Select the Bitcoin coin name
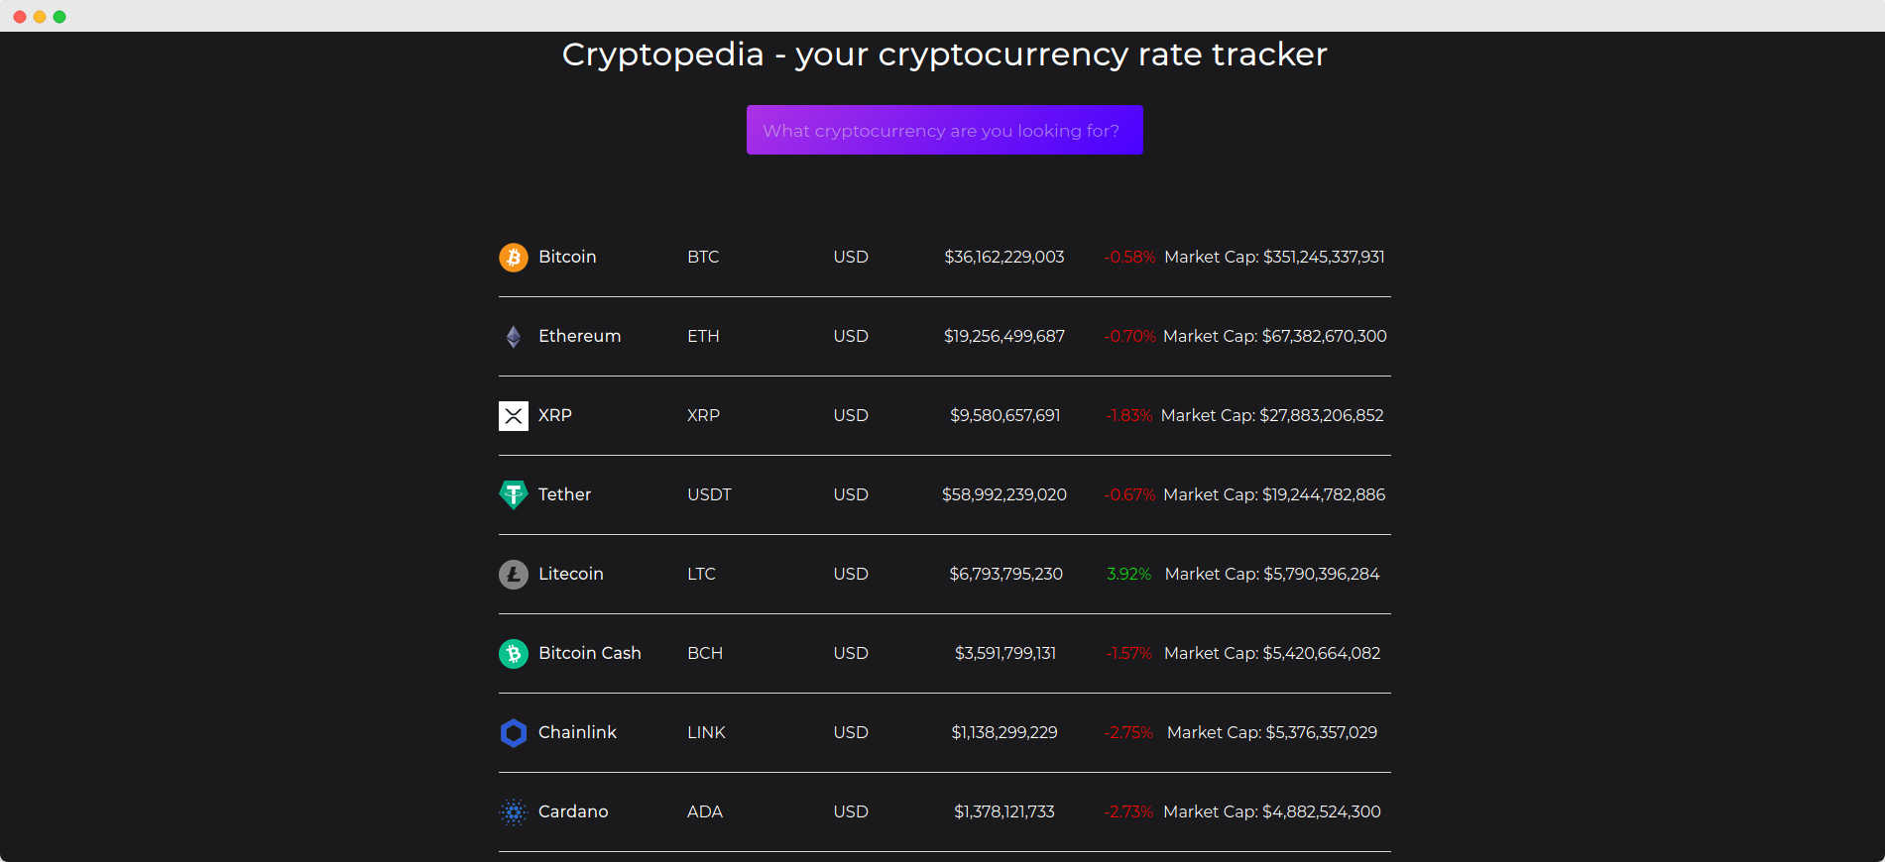Image resolution: width=1885 pixels, height=862 pixels. coord(567,257)
